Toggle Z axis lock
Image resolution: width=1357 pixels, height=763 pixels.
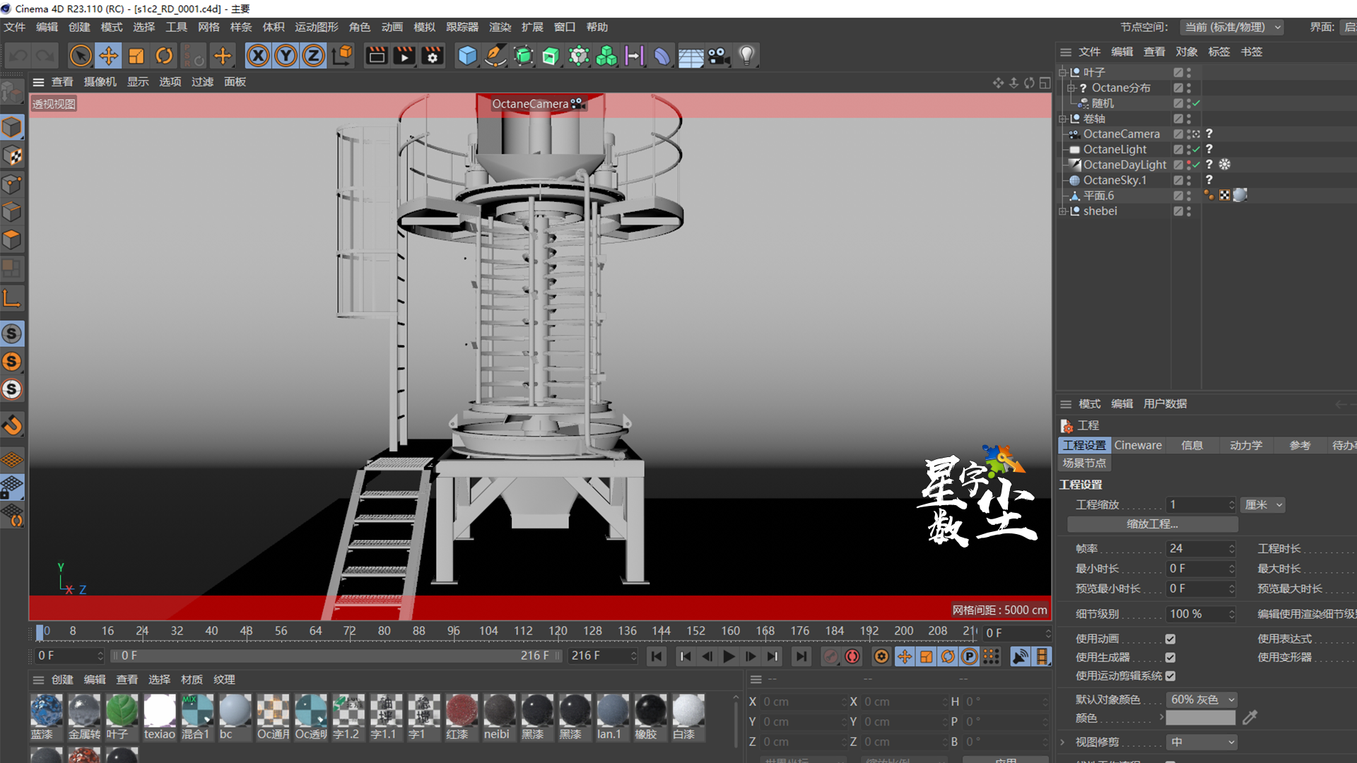314,56
